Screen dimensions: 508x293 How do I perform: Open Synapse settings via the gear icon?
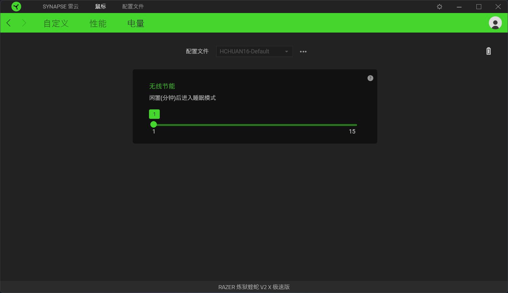tap(439, 7)
